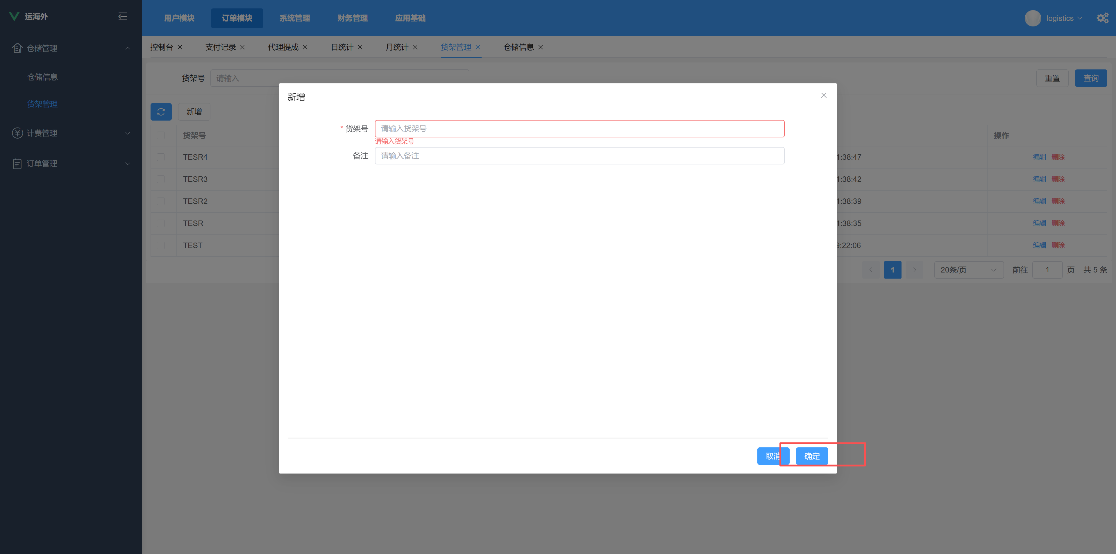Close the 新增 dialog with X icon
The image size is (1116, 554).
824,95
